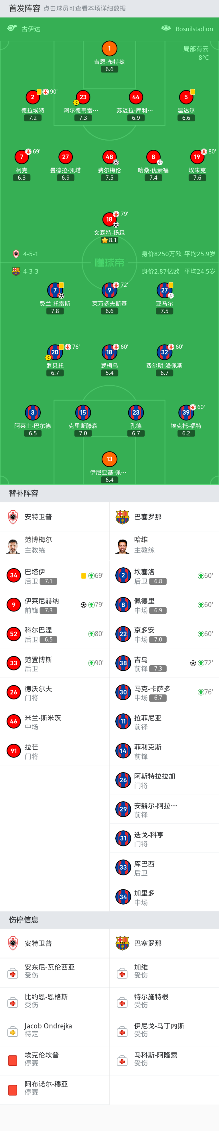The height and width of the screenshot is (1131, 219).
Task: Open substitute 吉乌 number 38 entry
Action: tap(164, 663)
